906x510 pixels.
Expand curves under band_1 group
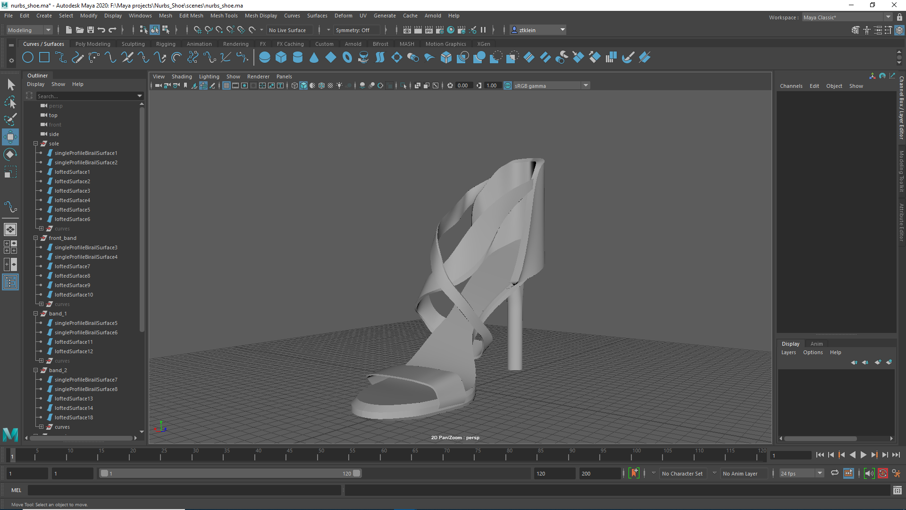[41, 361]
